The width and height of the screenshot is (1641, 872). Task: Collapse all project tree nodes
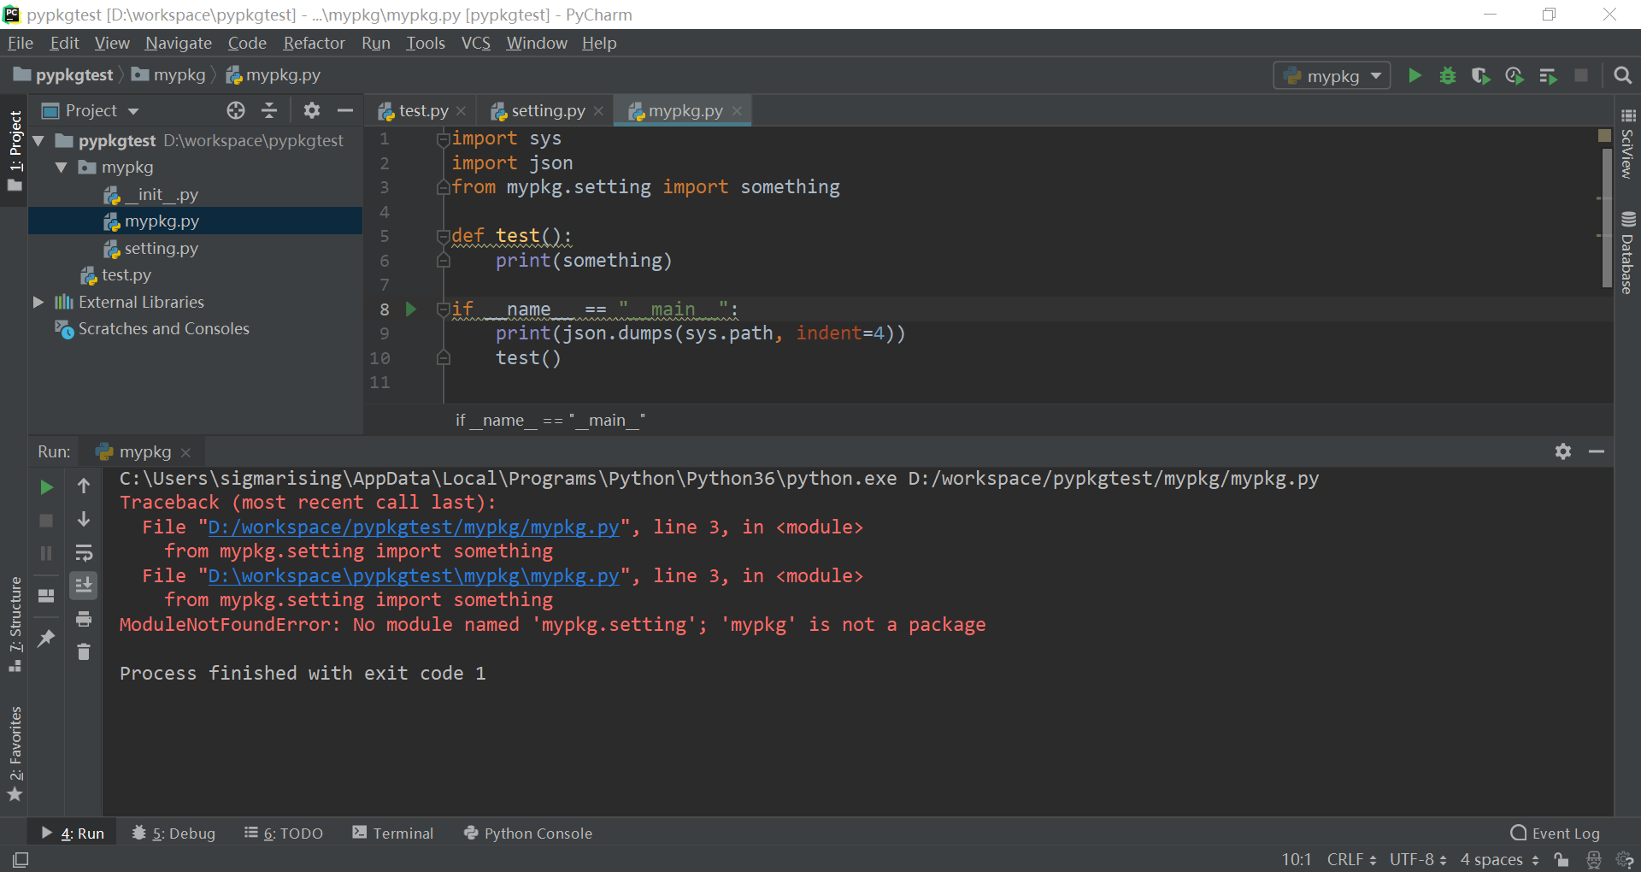pos(269,110)
